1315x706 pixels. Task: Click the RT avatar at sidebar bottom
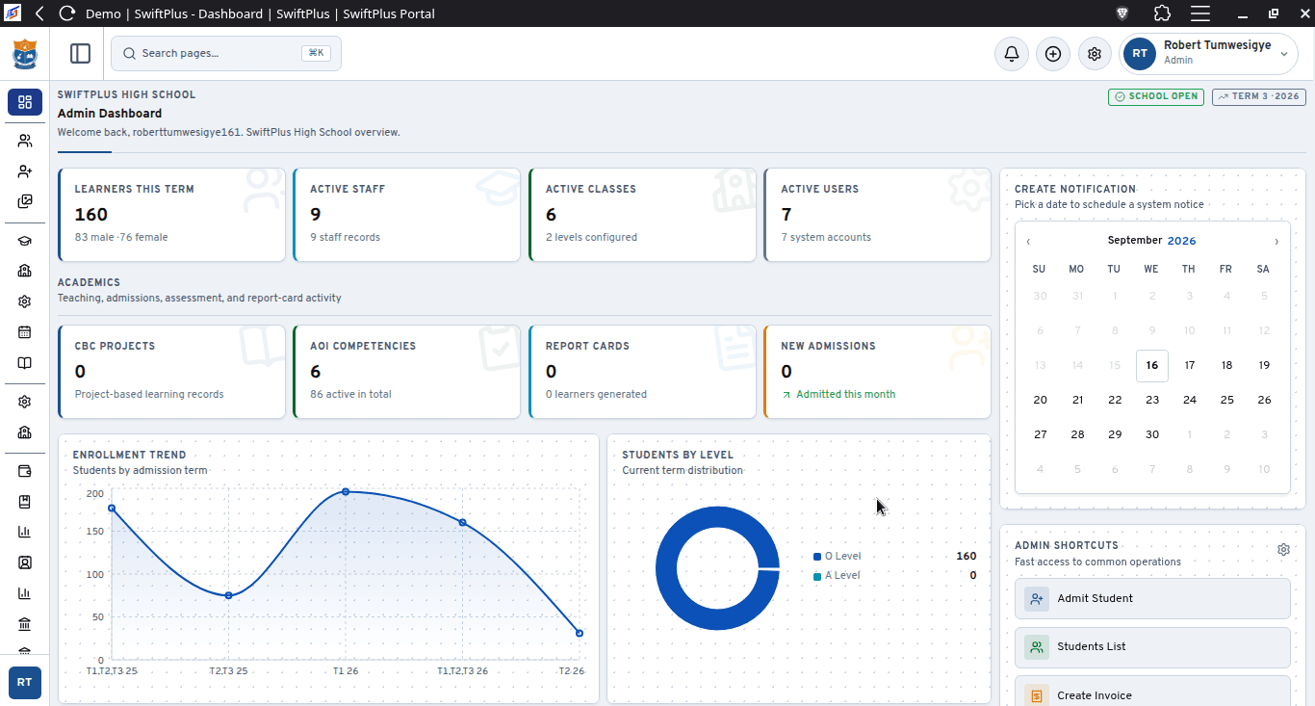25,682
